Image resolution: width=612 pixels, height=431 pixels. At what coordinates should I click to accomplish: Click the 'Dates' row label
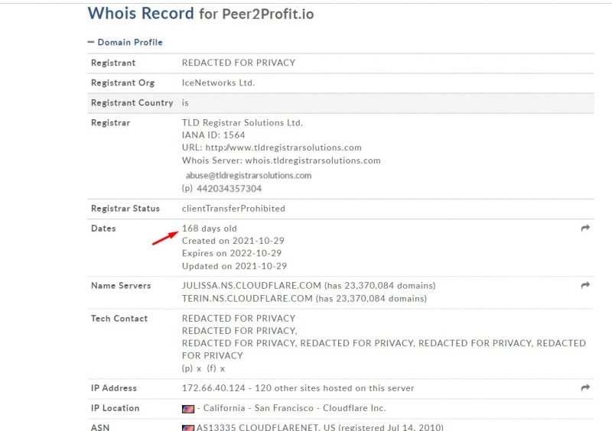(103, 228)
